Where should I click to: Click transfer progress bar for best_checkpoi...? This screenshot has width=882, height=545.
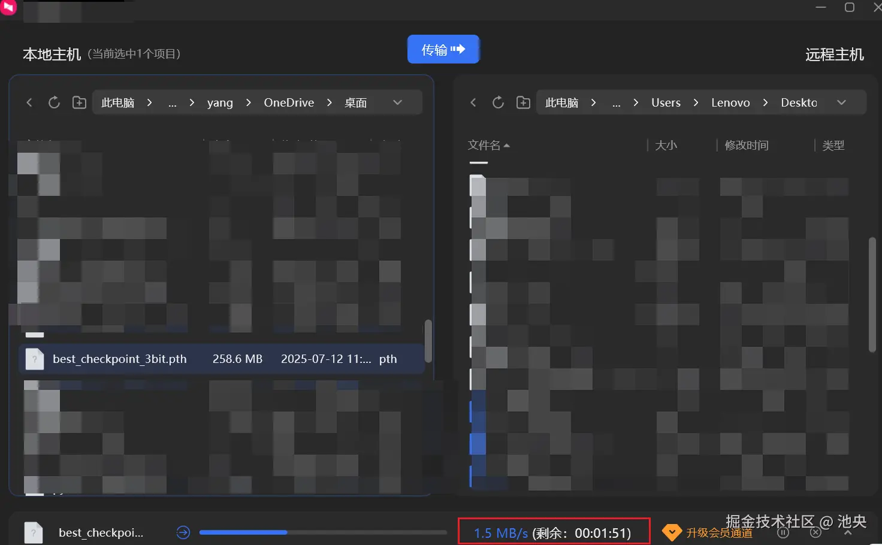click(323, 532)
